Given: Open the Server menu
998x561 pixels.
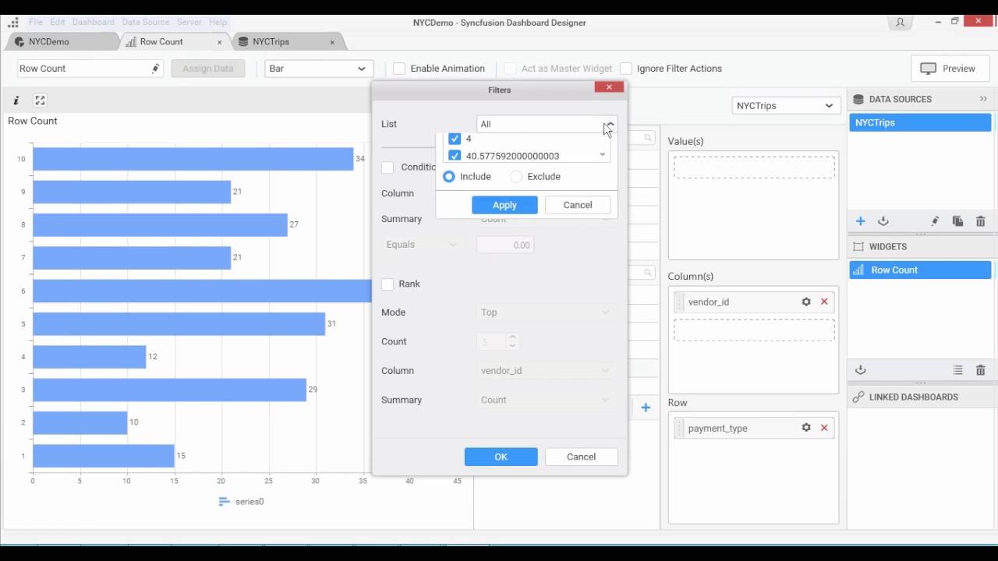Looking at the screenshot, I should [x=189, y=23].
